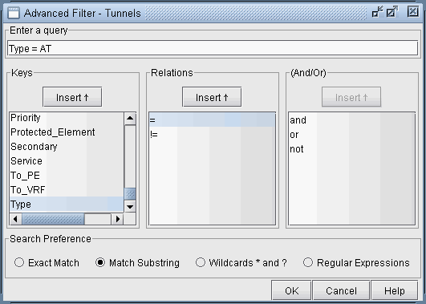Select To_PE key in list
This screenshot has width=426, height=304.
tap(67, 176)
